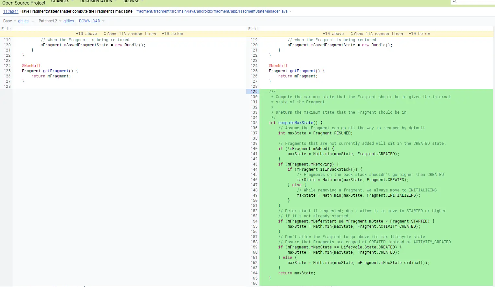Show +10 above in right pane
Viewport: 495px width, 287px height.
(333, 34)
